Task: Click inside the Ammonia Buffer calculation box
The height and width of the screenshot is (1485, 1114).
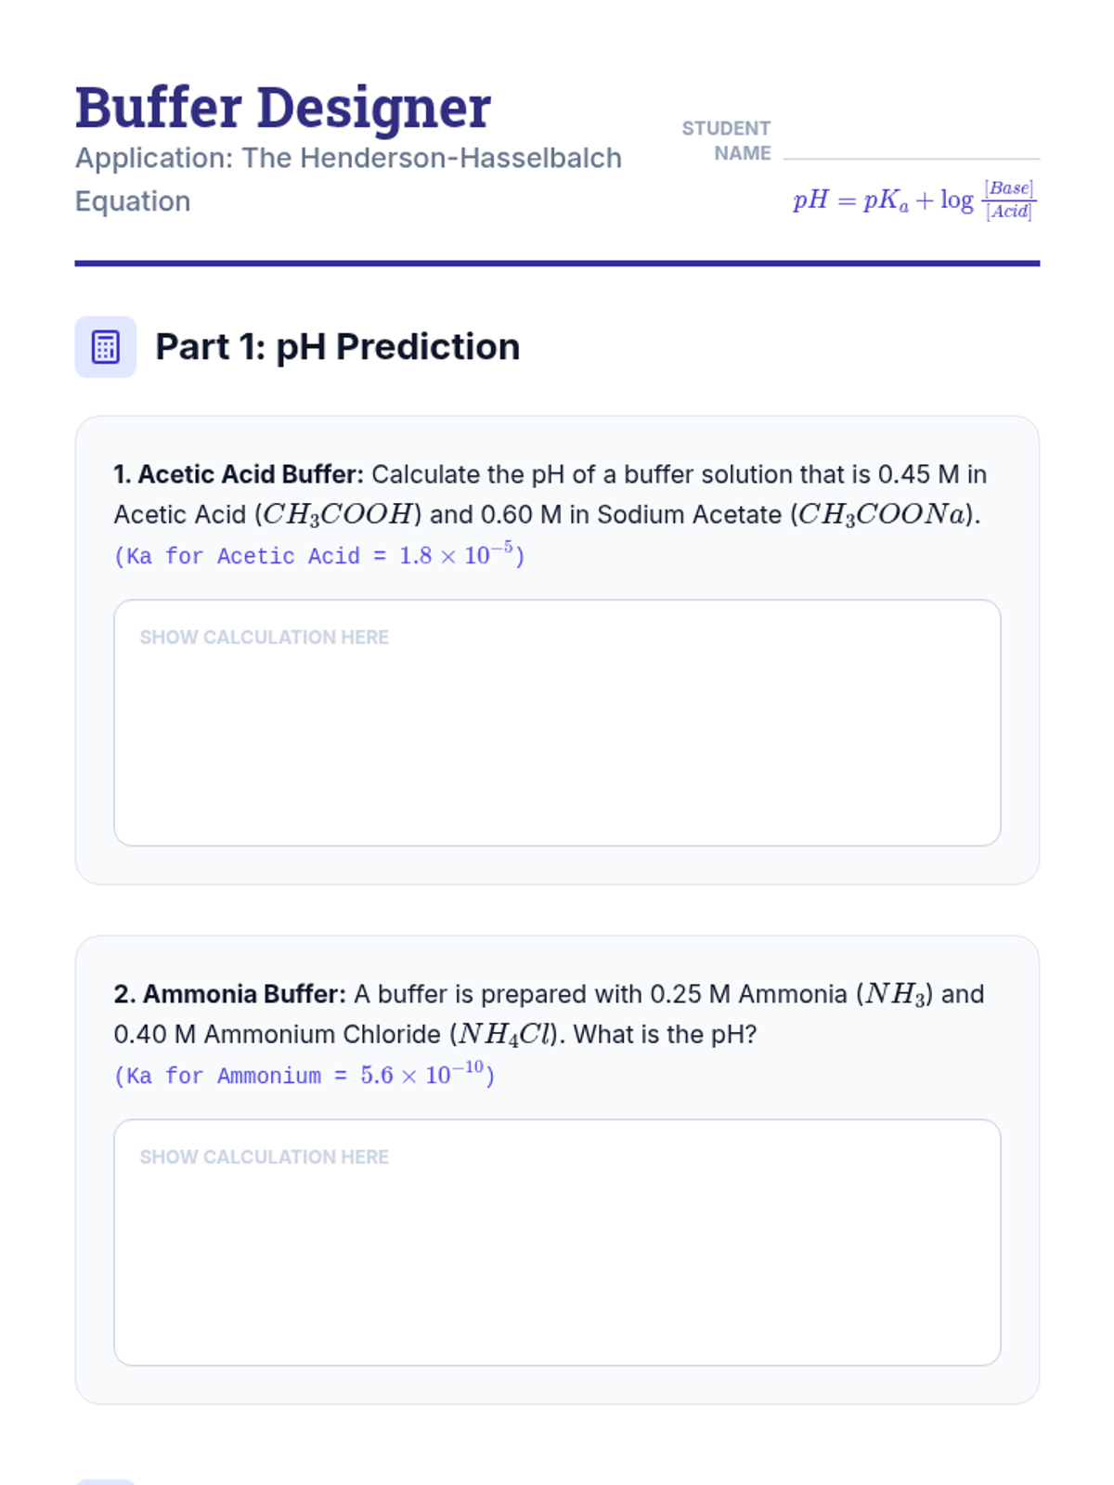Action: tap(557, 1242)
